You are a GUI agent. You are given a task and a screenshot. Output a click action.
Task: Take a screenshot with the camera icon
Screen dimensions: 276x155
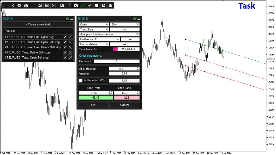(x=26, y=5)
